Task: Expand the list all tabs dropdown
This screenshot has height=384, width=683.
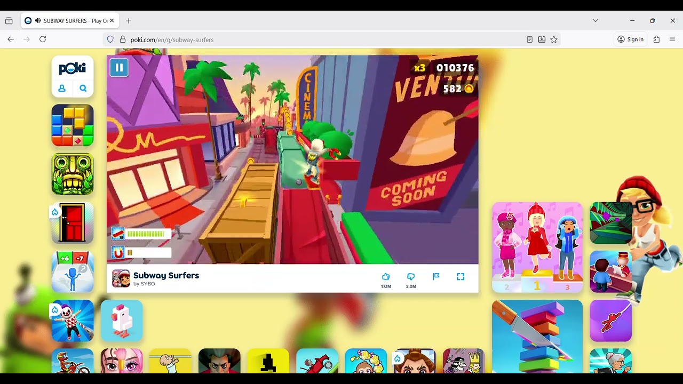Action: click(595, 21)
